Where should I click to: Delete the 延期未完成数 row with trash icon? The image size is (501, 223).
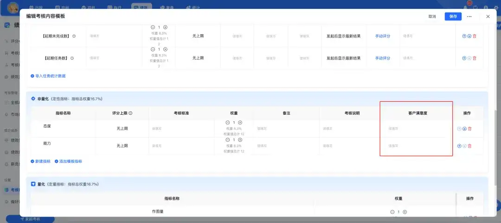point(475,36)
